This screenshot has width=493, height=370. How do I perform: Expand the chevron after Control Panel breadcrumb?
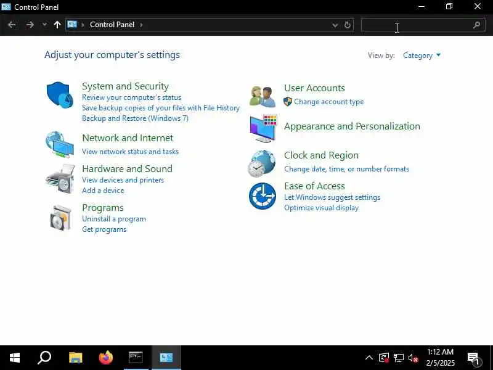[x=141, y=25]
